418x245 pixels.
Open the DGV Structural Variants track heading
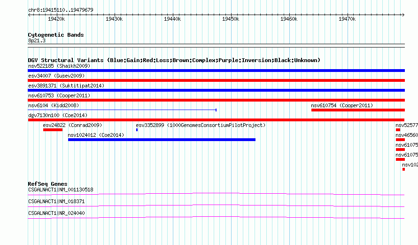[x=174, y=60]
